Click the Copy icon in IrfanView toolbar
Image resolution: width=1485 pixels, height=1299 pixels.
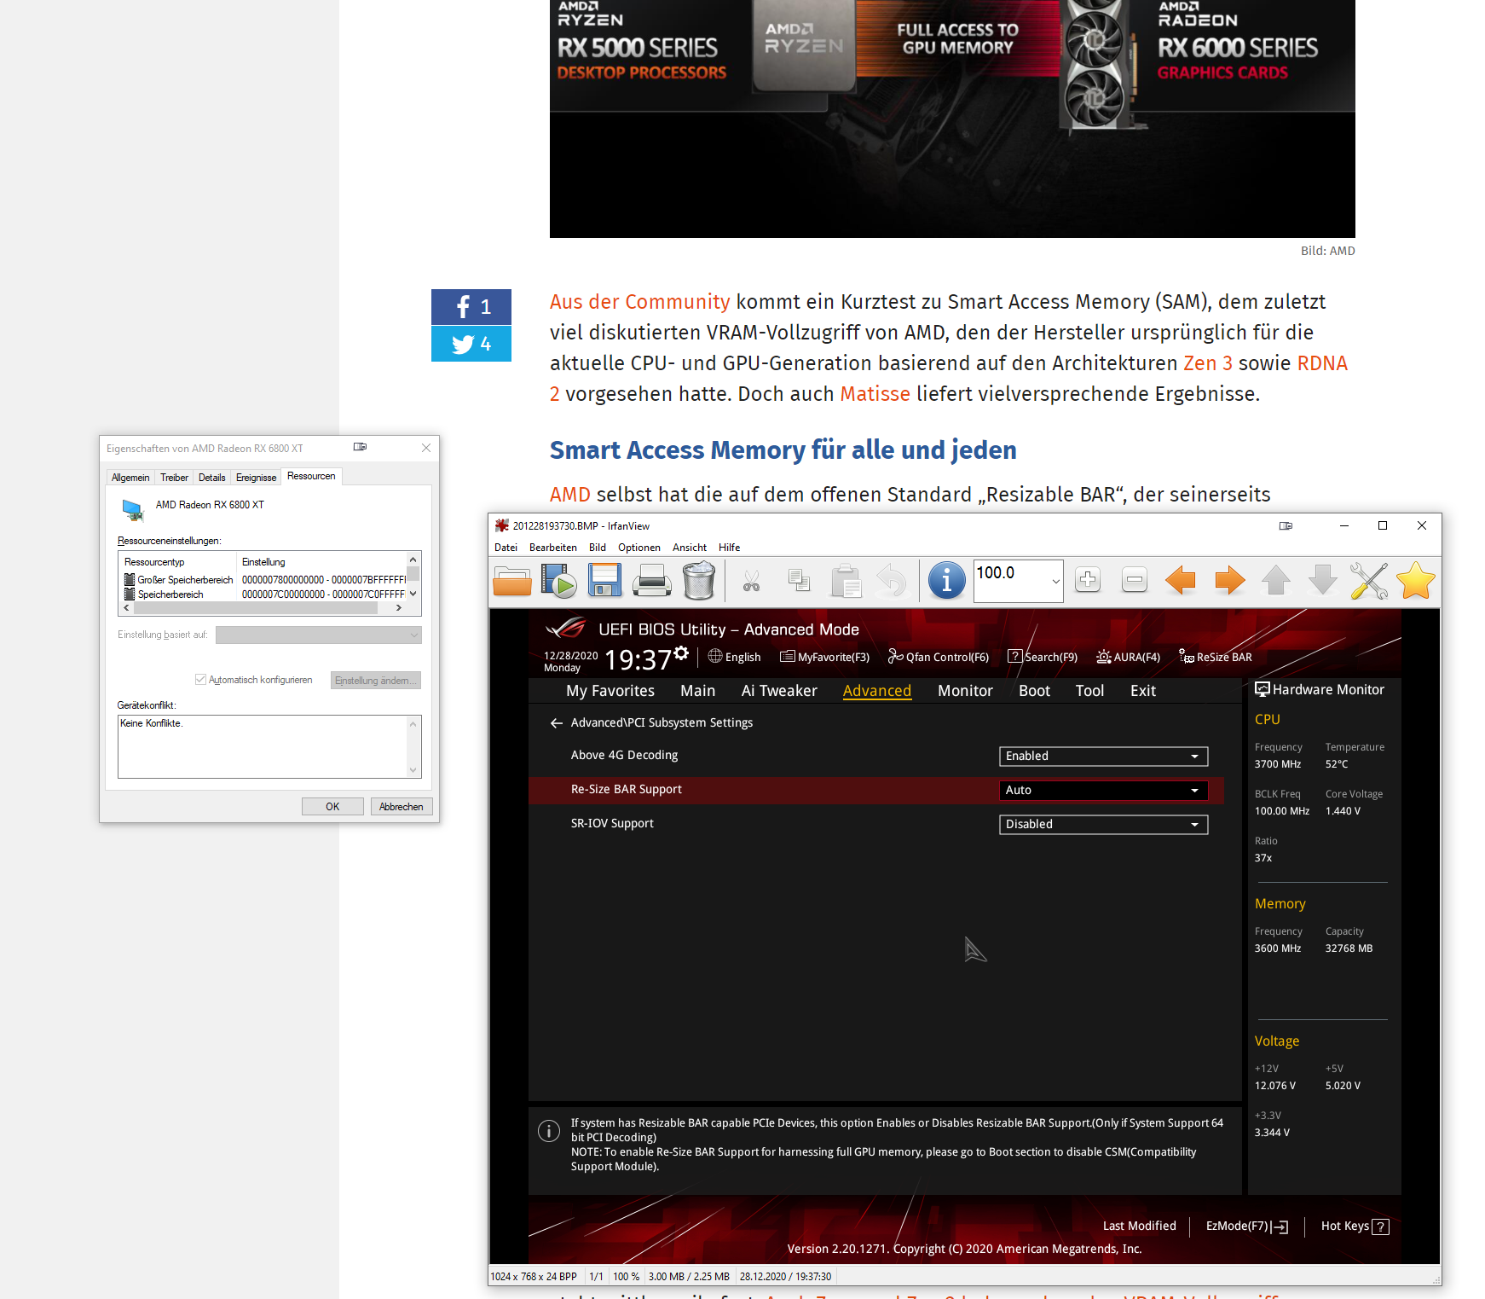(x=799, y=581)
